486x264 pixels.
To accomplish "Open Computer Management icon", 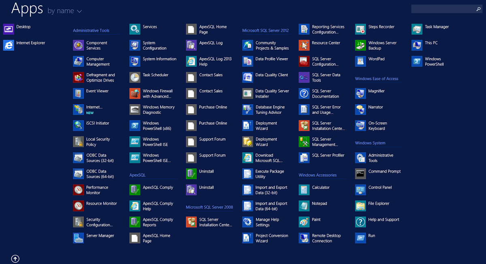I will 79,61.
